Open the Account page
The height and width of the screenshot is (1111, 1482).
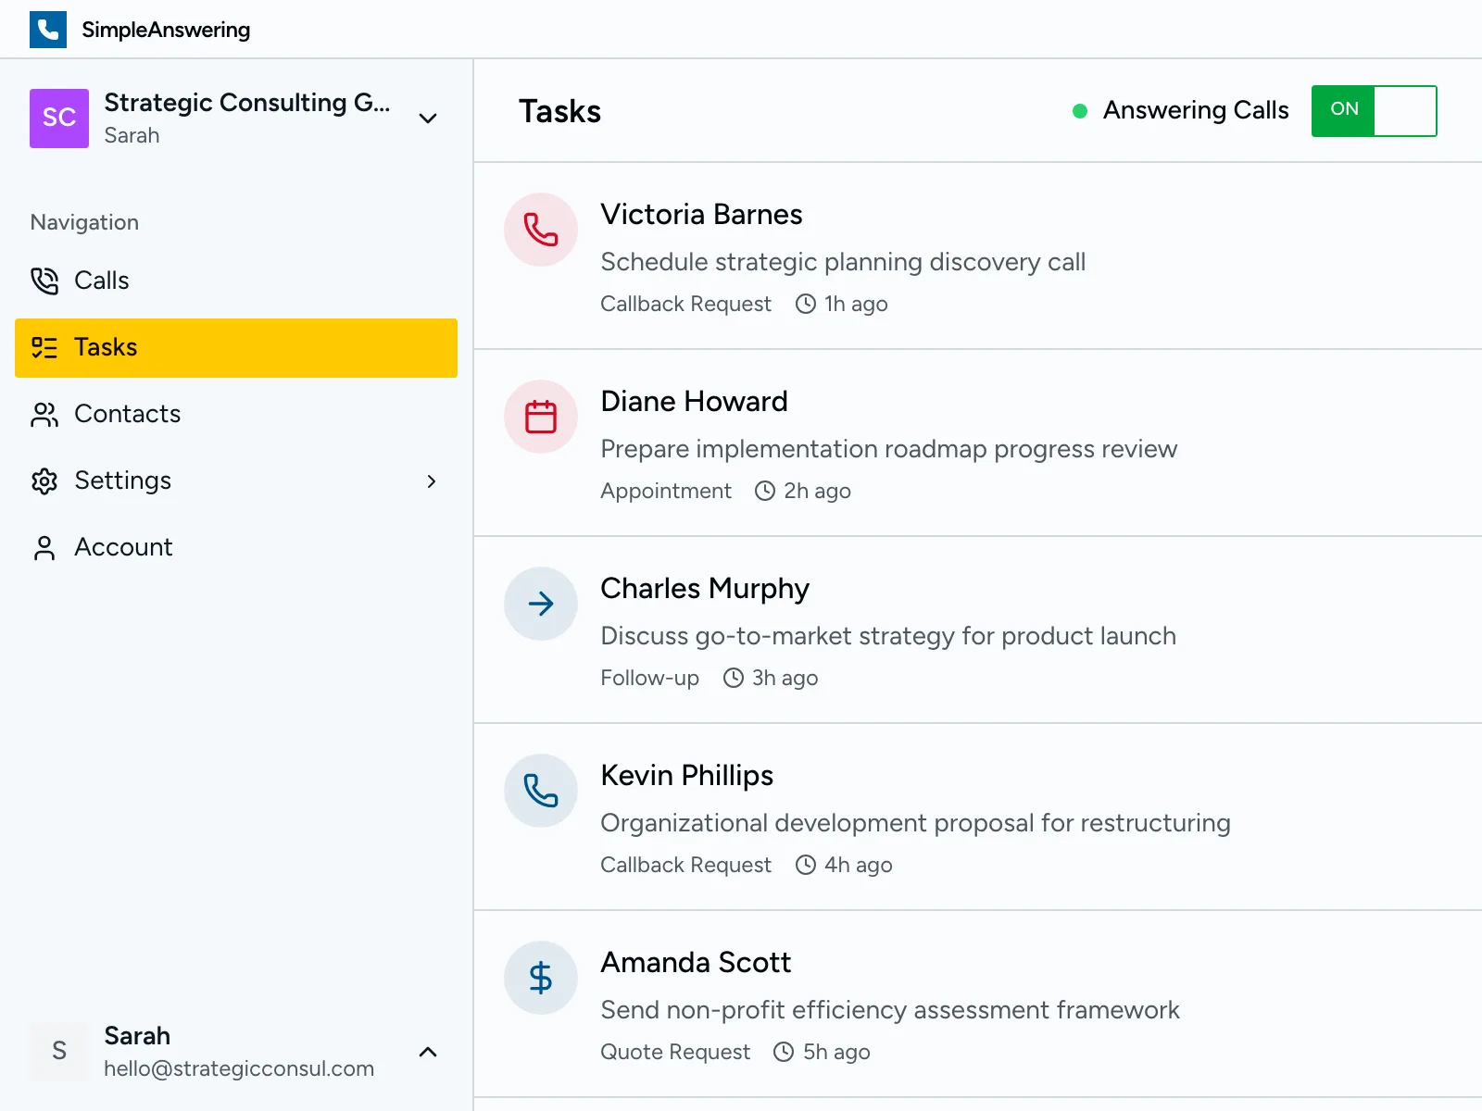123,547
